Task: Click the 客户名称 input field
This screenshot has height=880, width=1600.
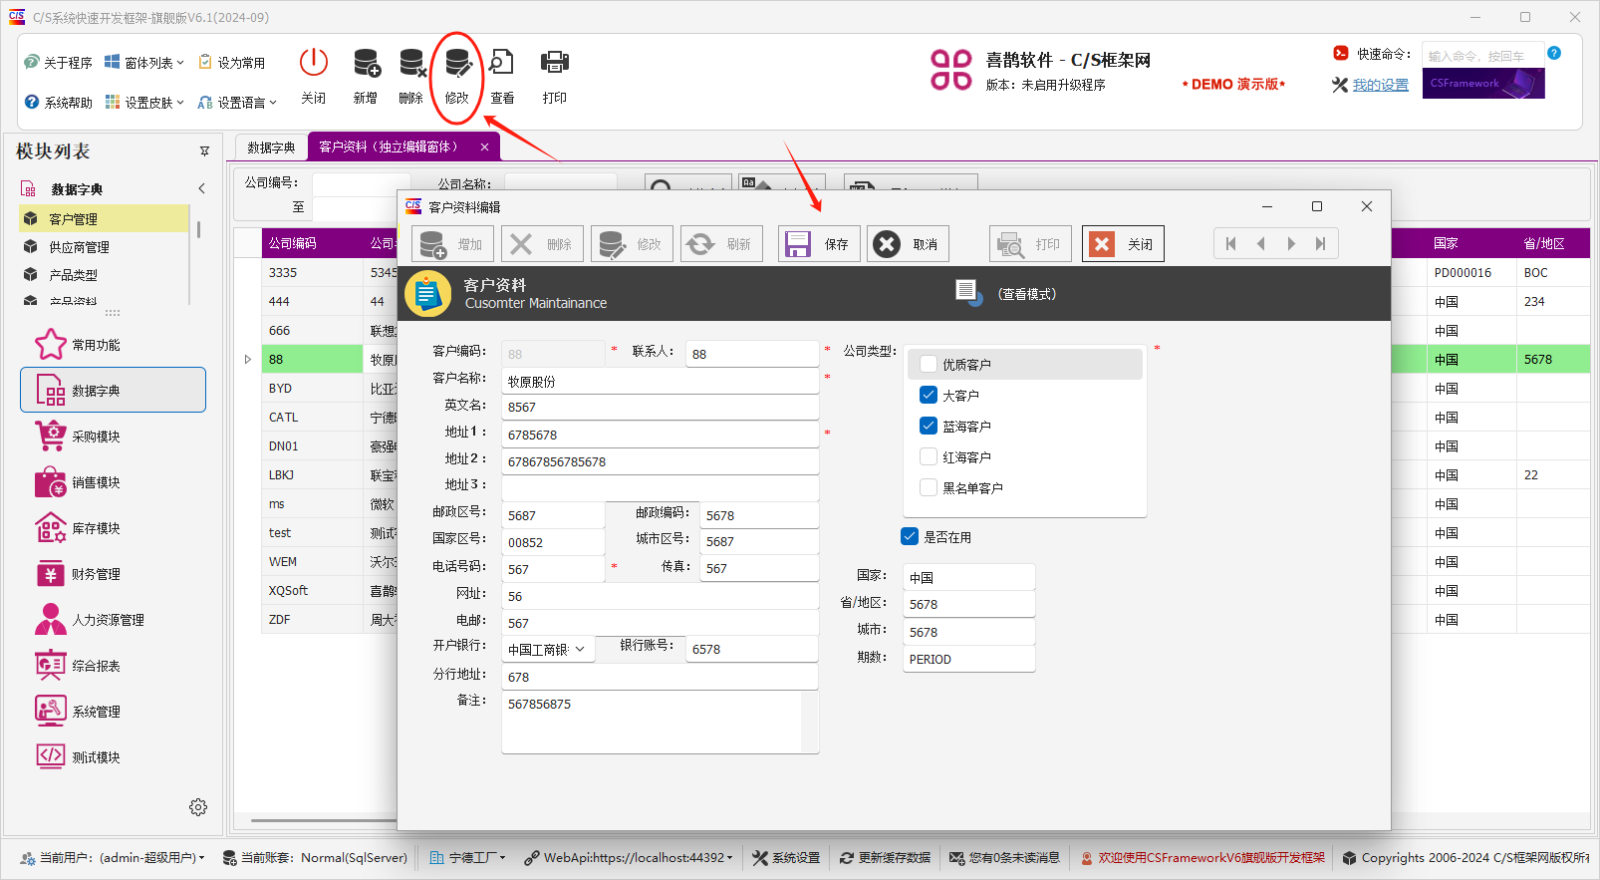Action: pos(660,381)
